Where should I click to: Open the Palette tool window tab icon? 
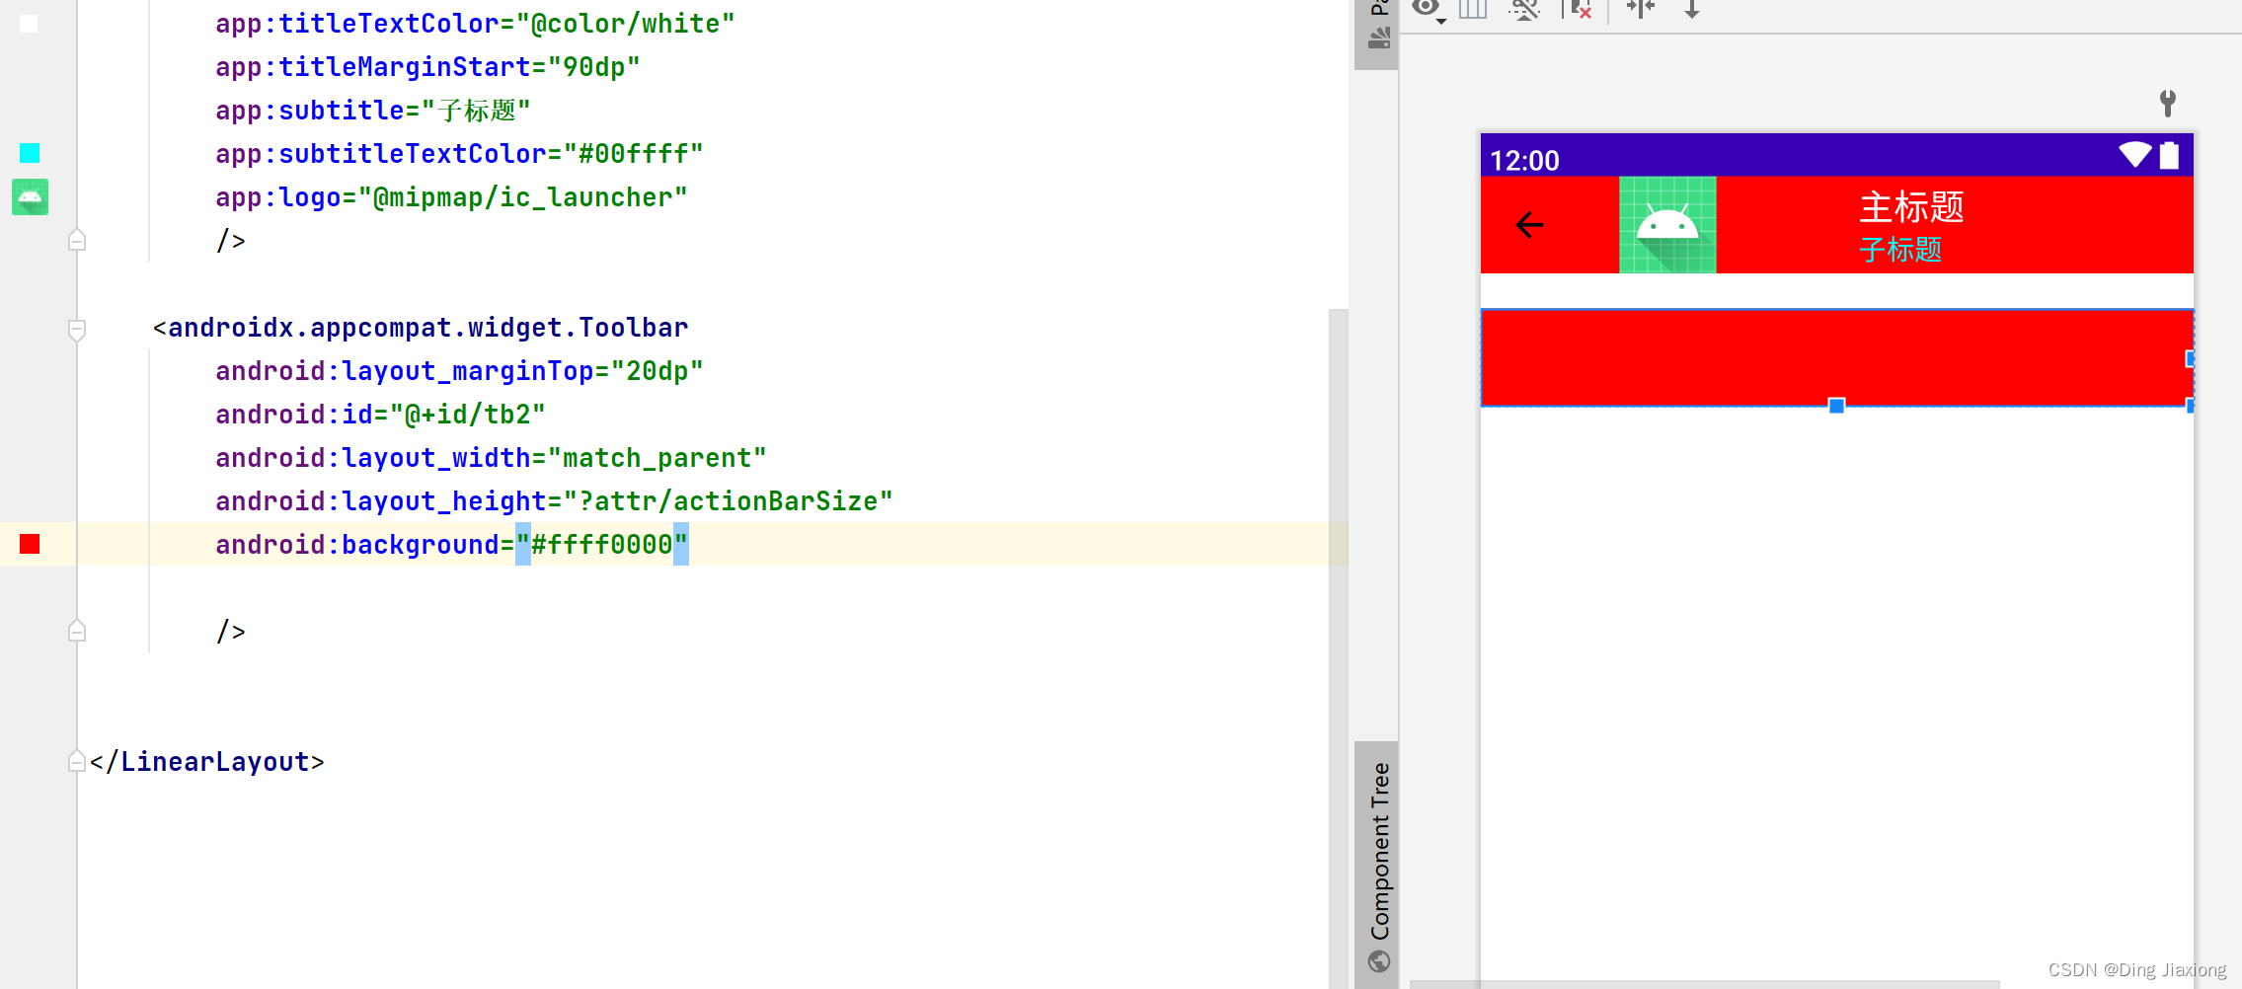tap(1379, 38)
